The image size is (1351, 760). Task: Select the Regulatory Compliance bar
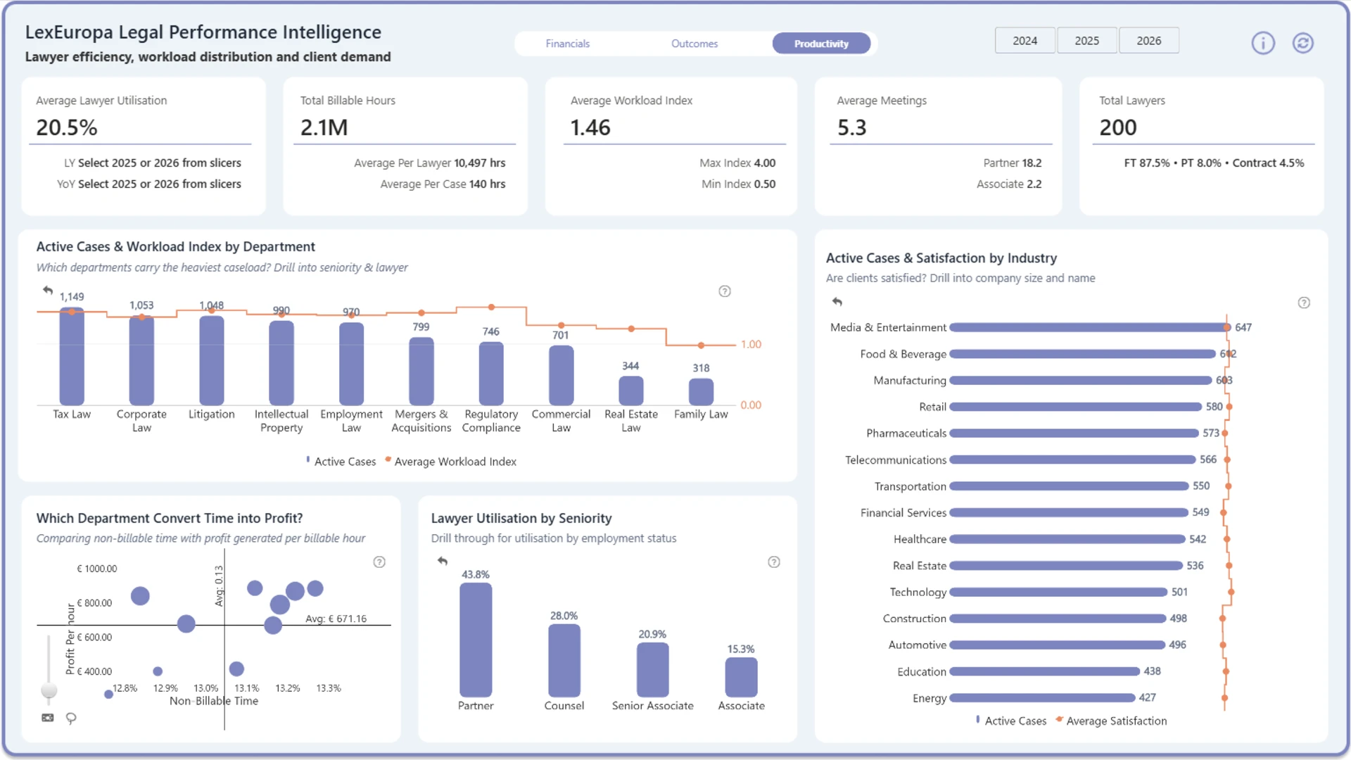coord(491,374)
